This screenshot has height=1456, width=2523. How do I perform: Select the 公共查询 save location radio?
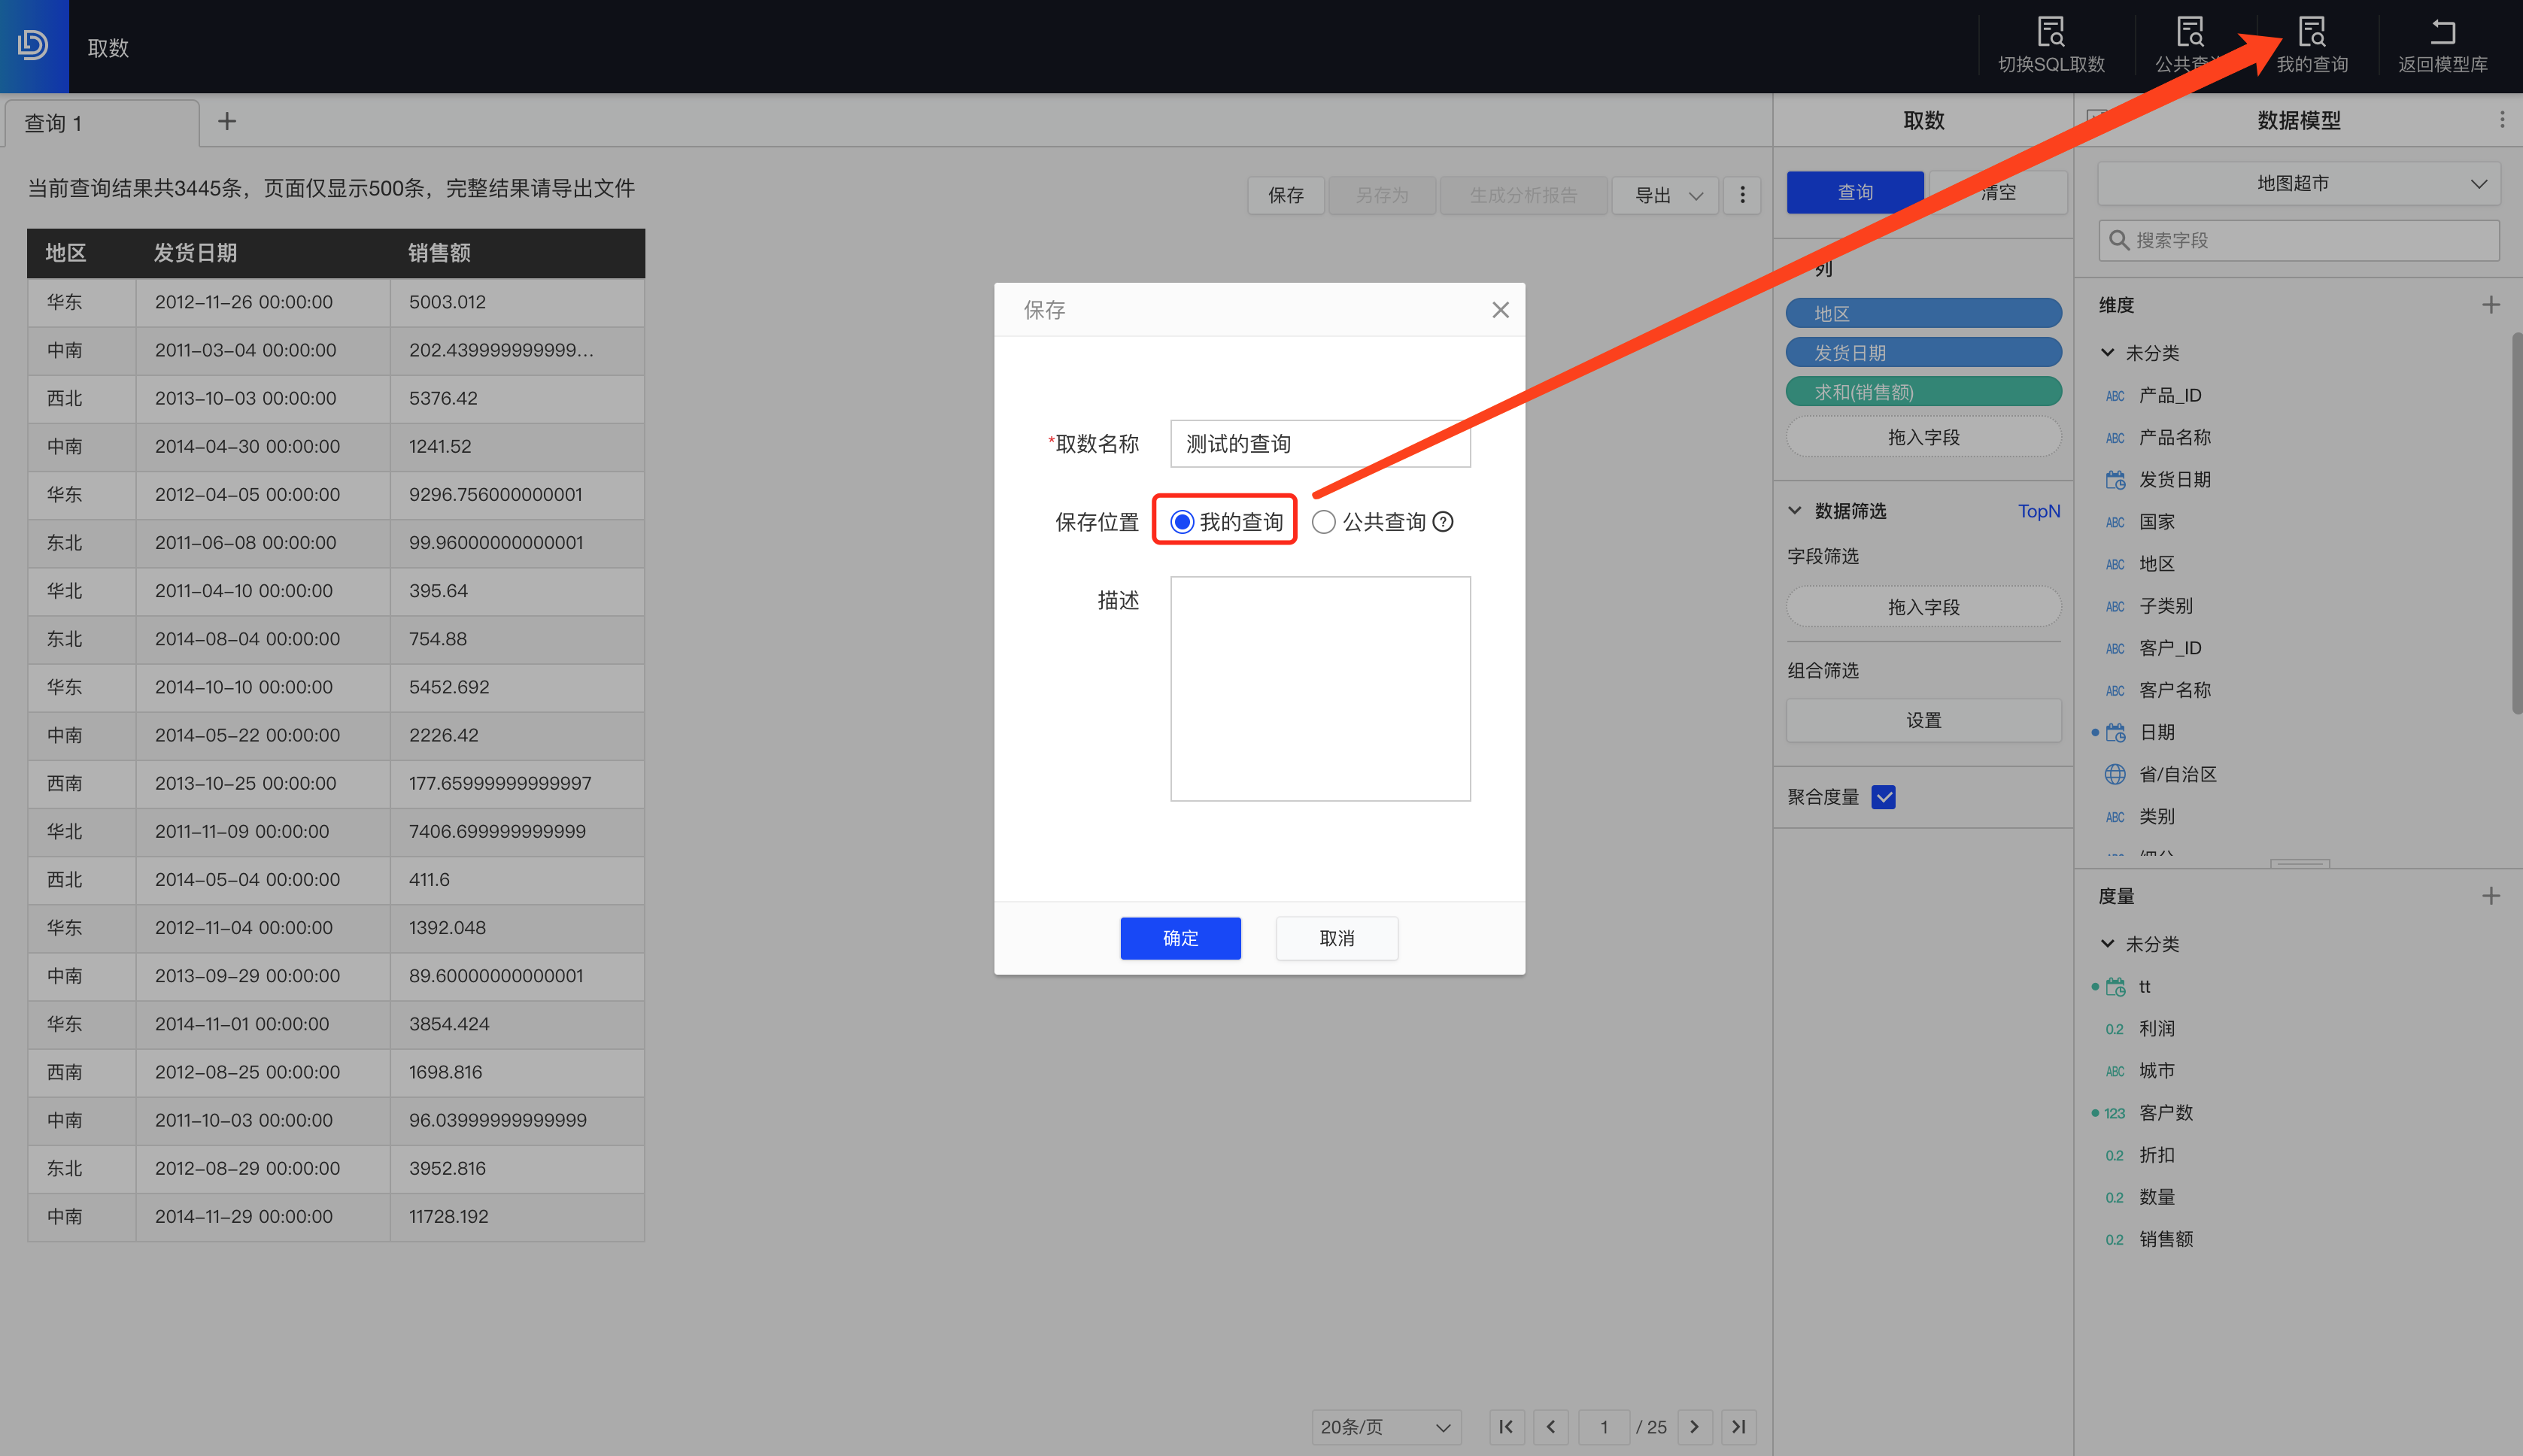pyautogui.click(x=1323, y=522)
